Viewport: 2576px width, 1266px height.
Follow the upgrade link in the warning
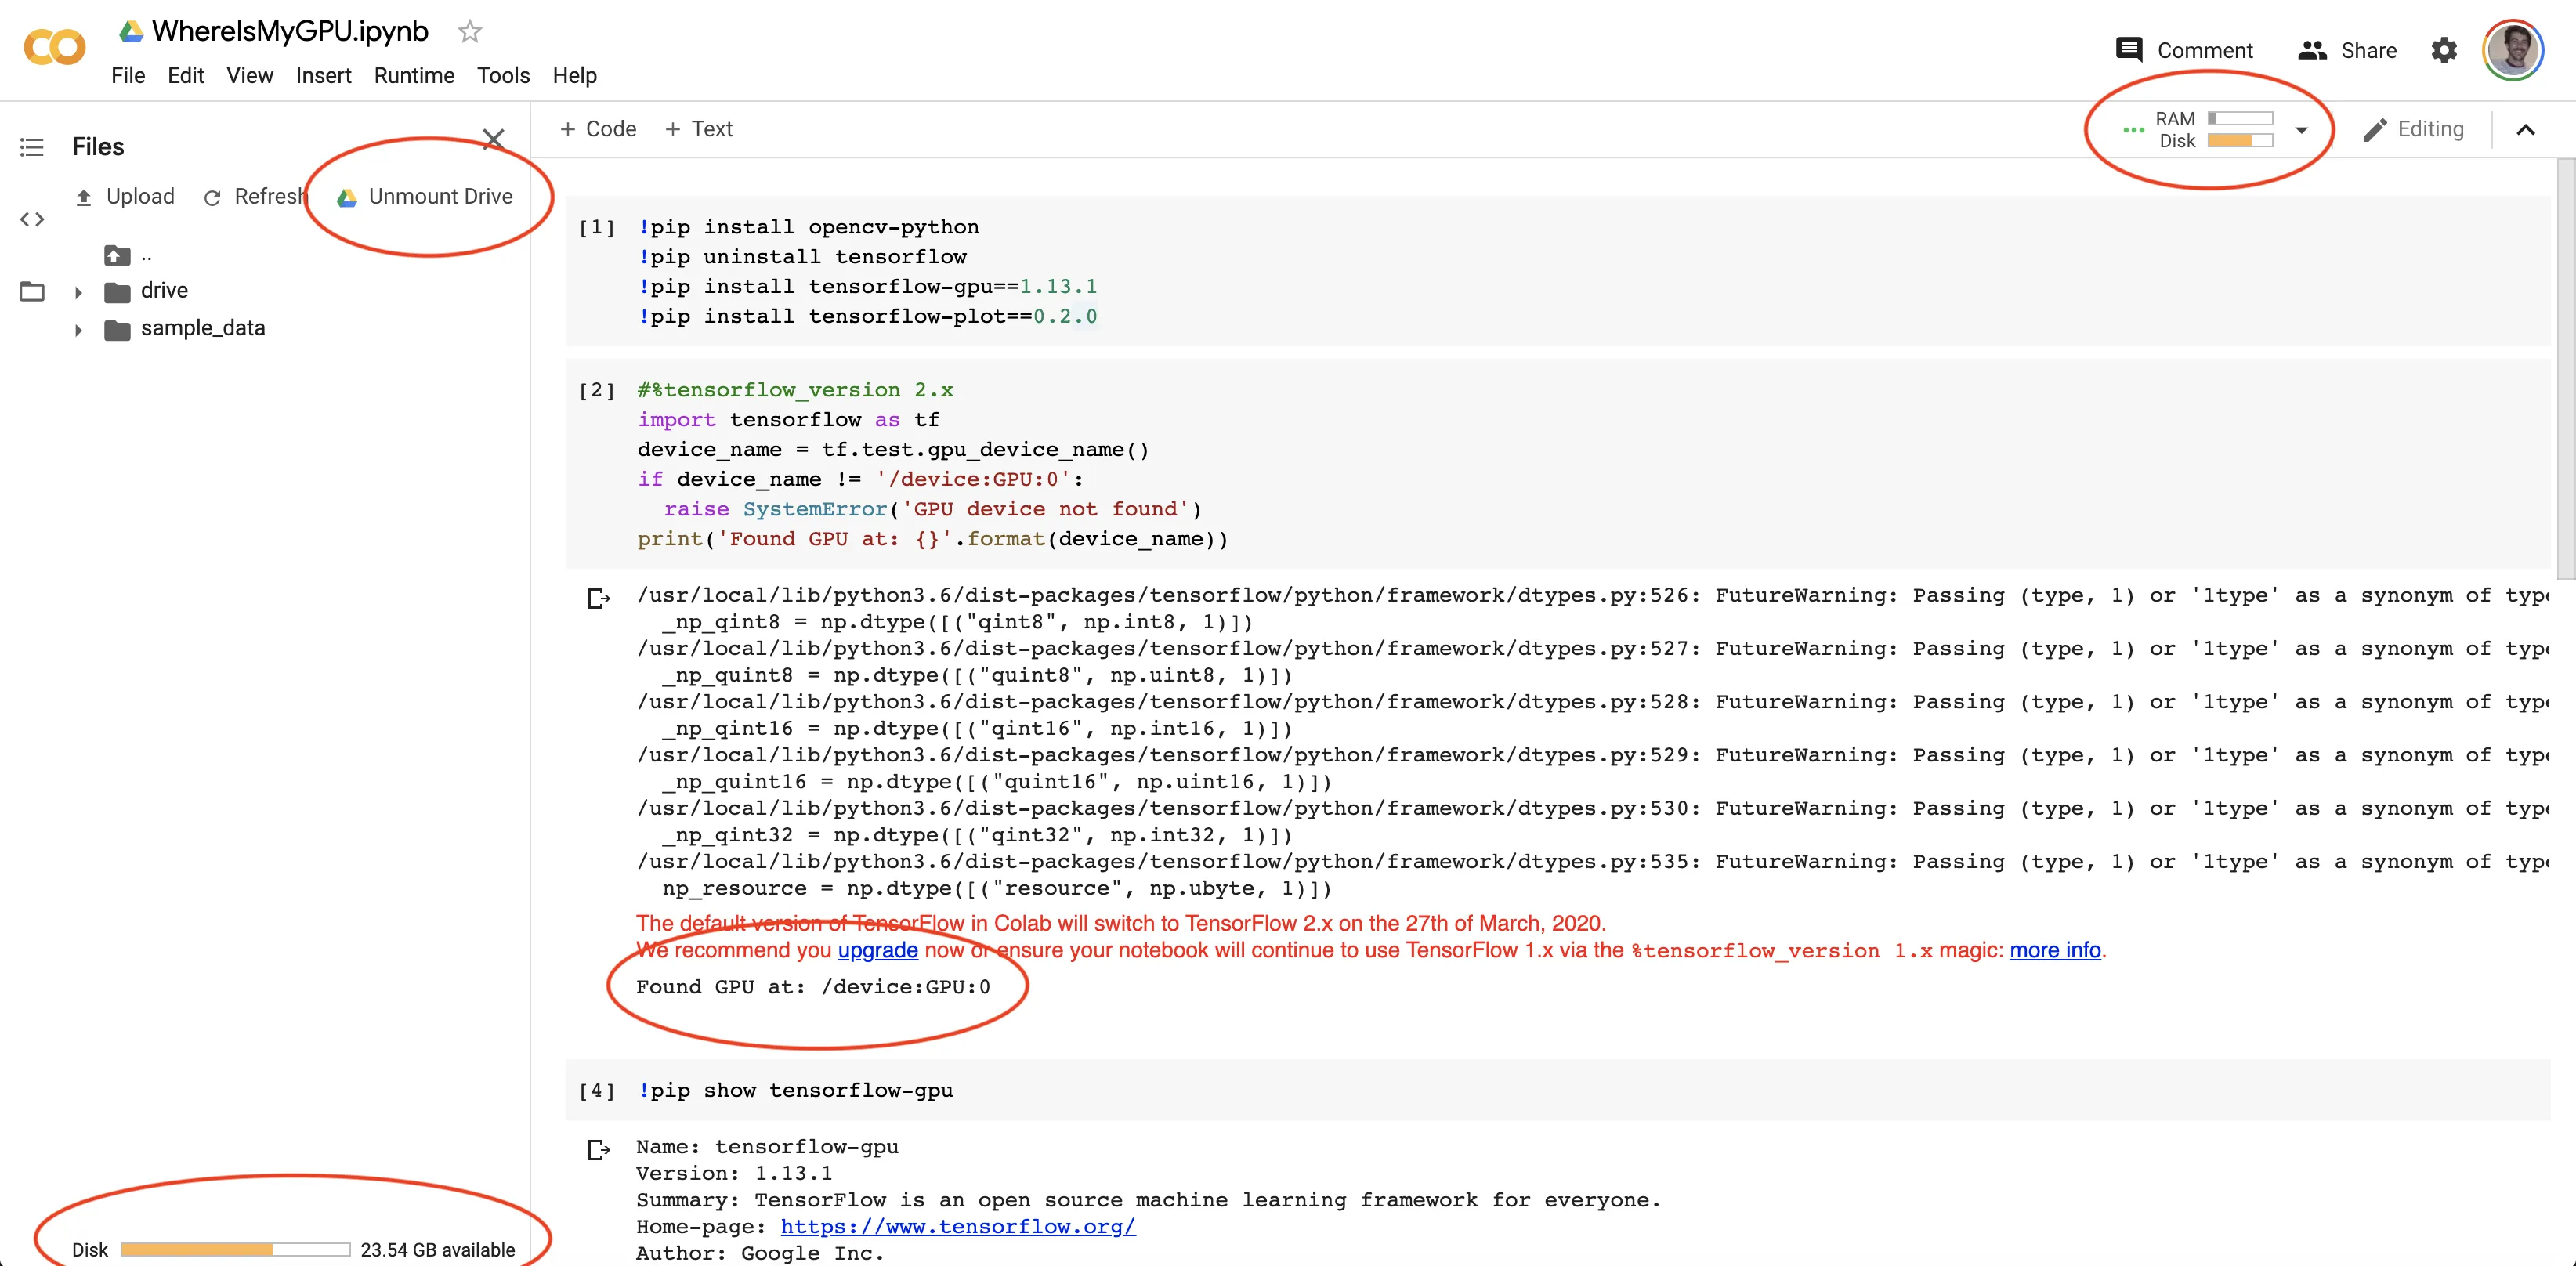(877, 950)
